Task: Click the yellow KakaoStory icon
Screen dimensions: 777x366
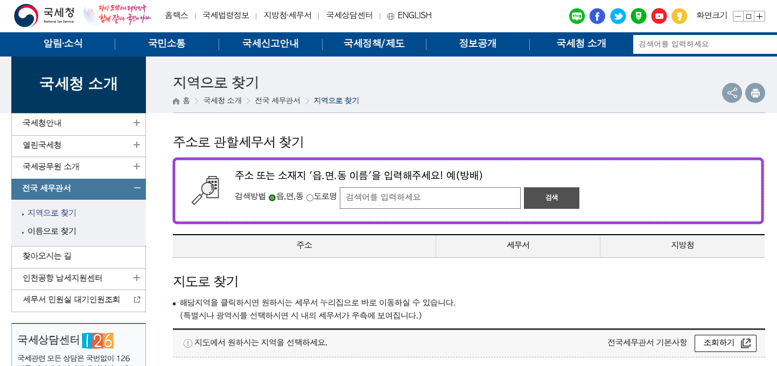Action: point(679,16)
